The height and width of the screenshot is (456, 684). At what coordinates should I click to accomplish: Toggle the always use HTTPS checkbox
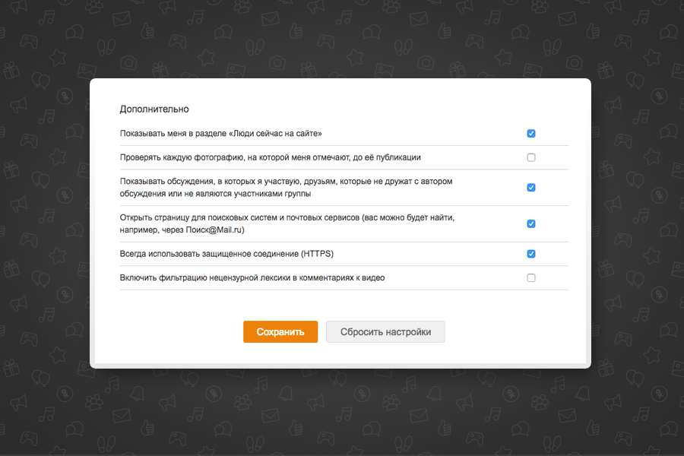[531, 254]
